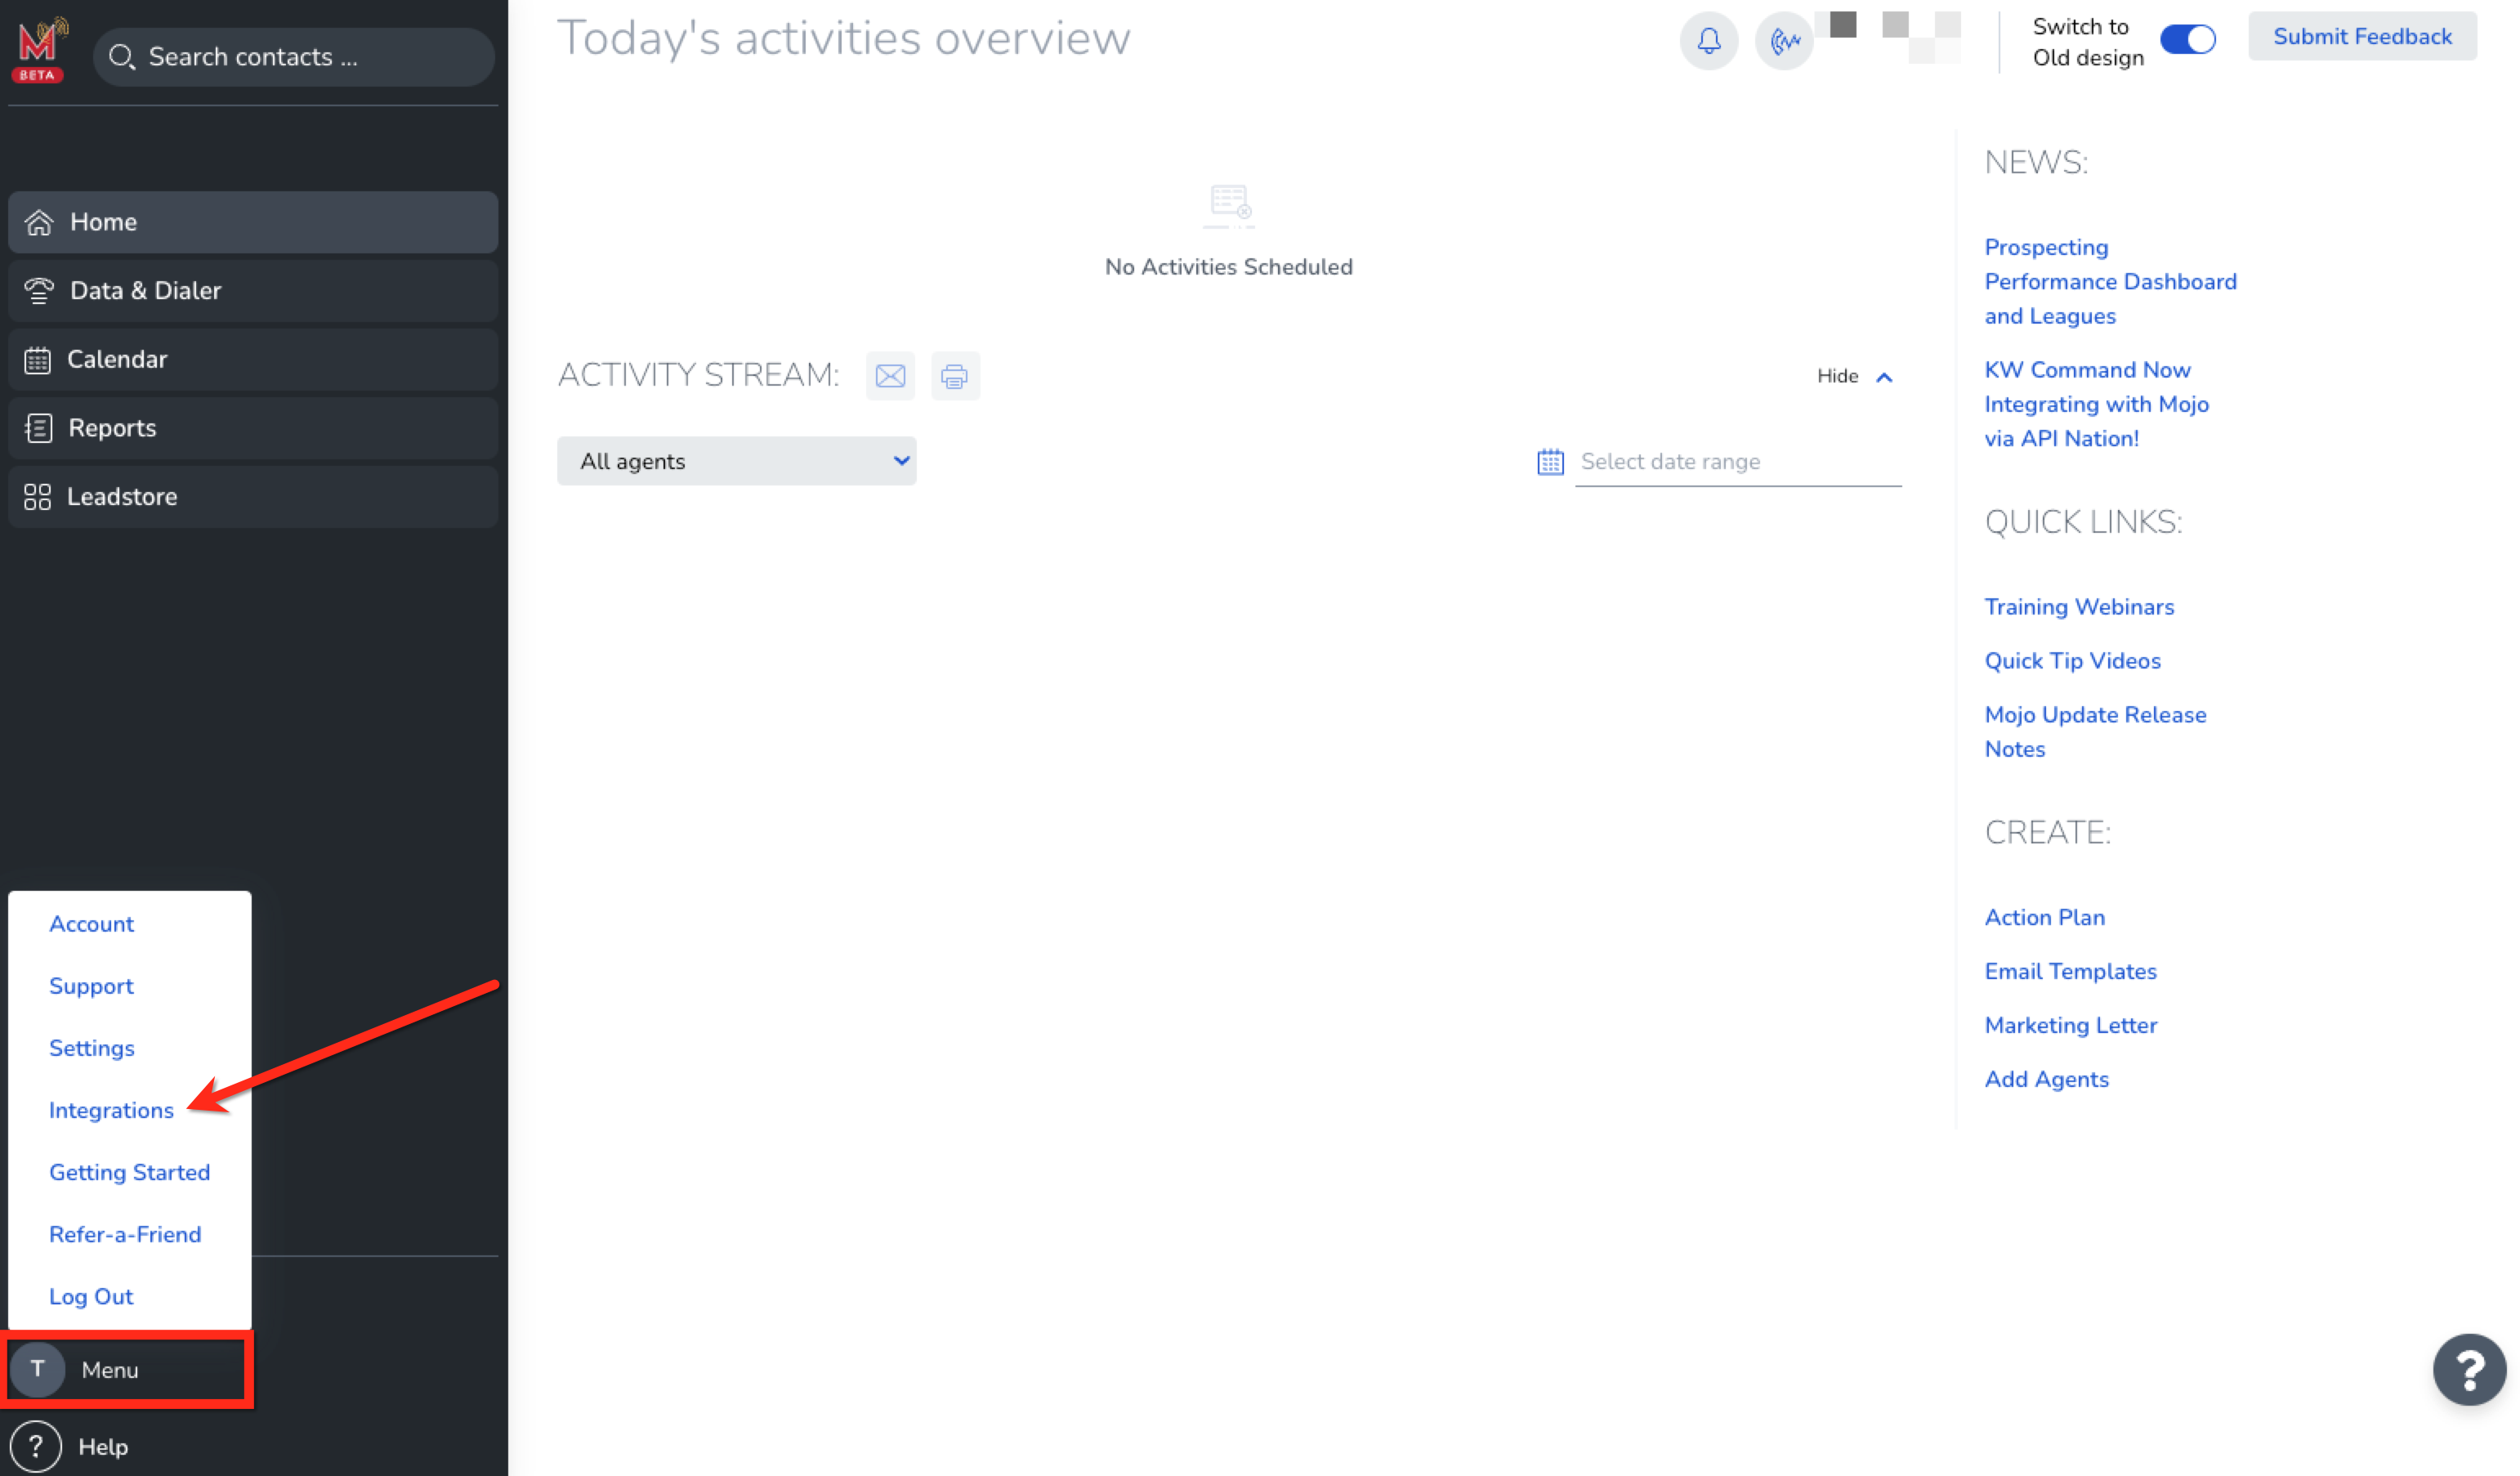Print the activity stream
Screen dimensions: 2520x1476
pyautogui.click(x=955, y=375)
